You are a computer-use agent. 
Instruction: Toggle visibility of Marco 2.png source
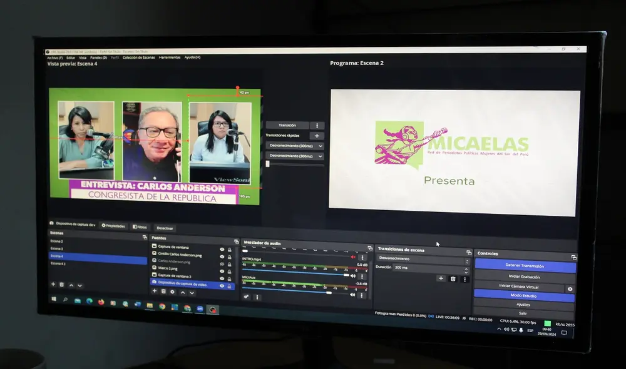[x=222, y=269]
